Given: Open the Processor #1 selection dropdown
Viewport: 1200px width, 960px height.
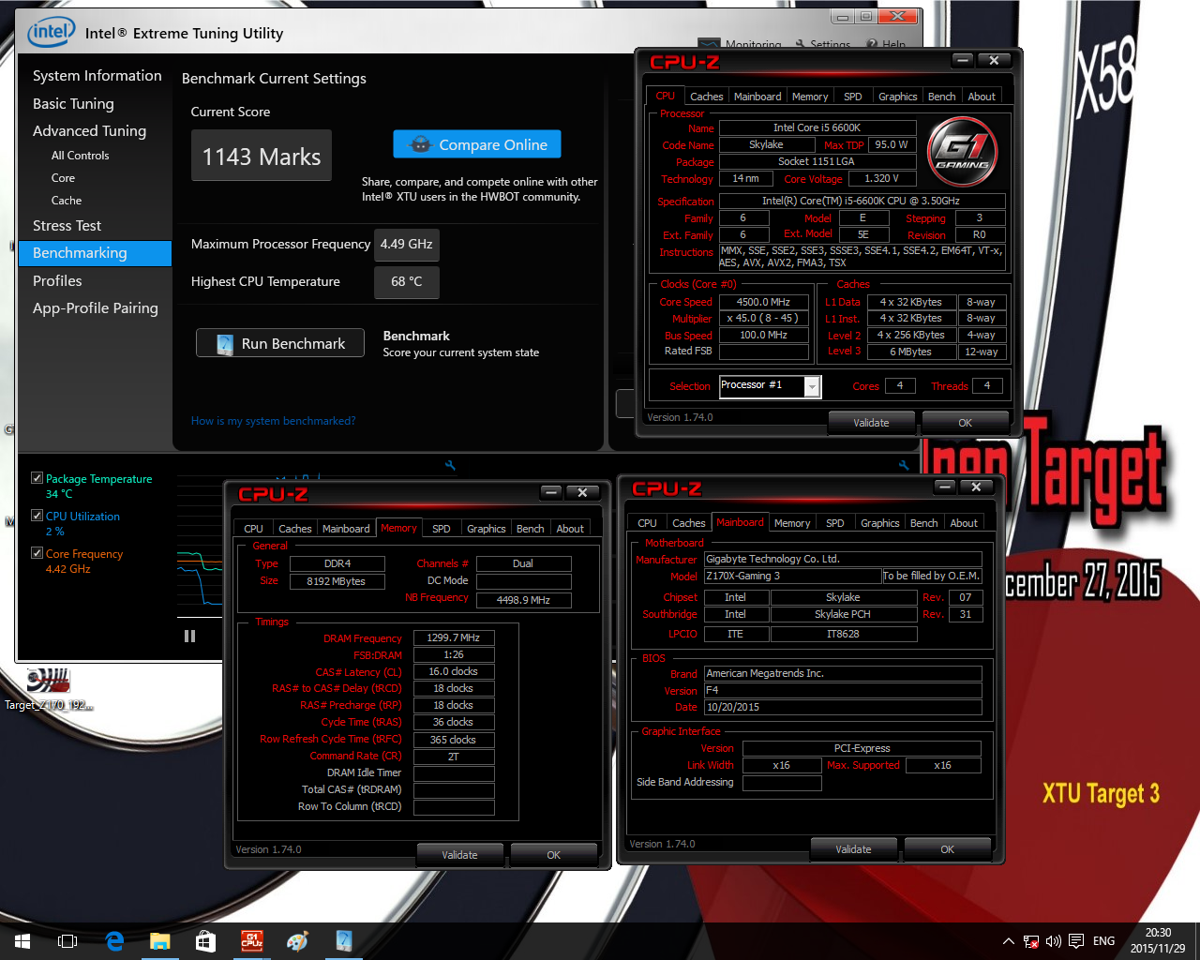Looking at the screenshot, I should tap(812, 386).
